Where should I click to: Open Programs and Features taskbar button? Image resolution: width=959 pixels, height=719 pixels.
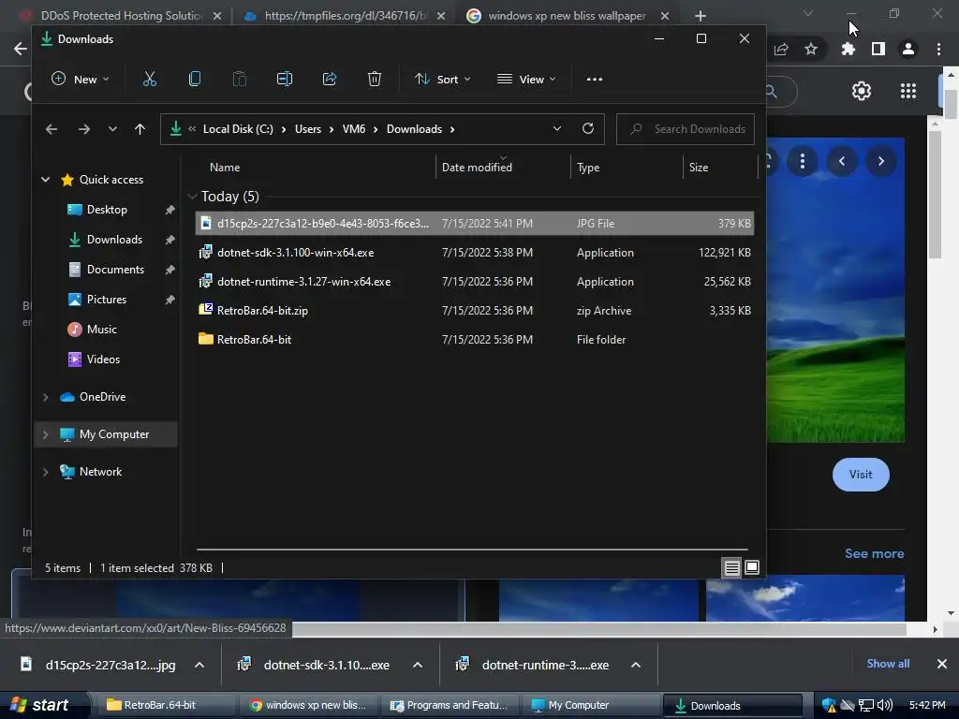pos(450,705)
